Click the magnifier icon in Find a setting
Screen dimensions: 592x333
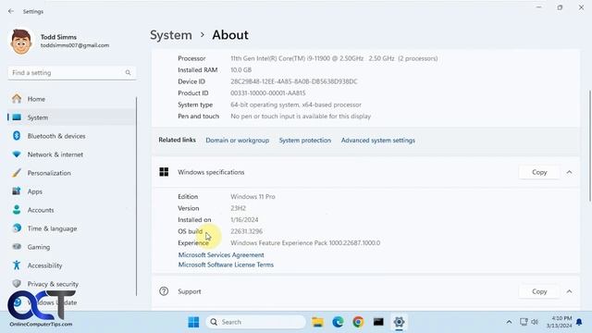coord(128,72)
